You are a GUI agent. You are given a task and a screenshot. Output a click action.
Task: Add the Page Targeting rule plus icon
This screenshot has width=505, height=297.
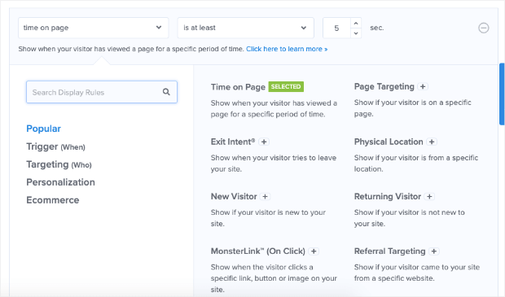point(423,86)
